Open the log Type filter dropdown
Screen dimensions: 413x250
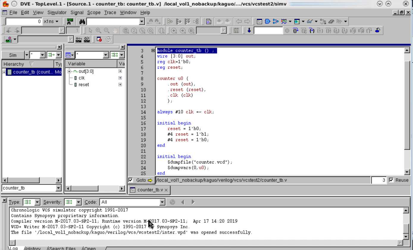coord(37,202)
